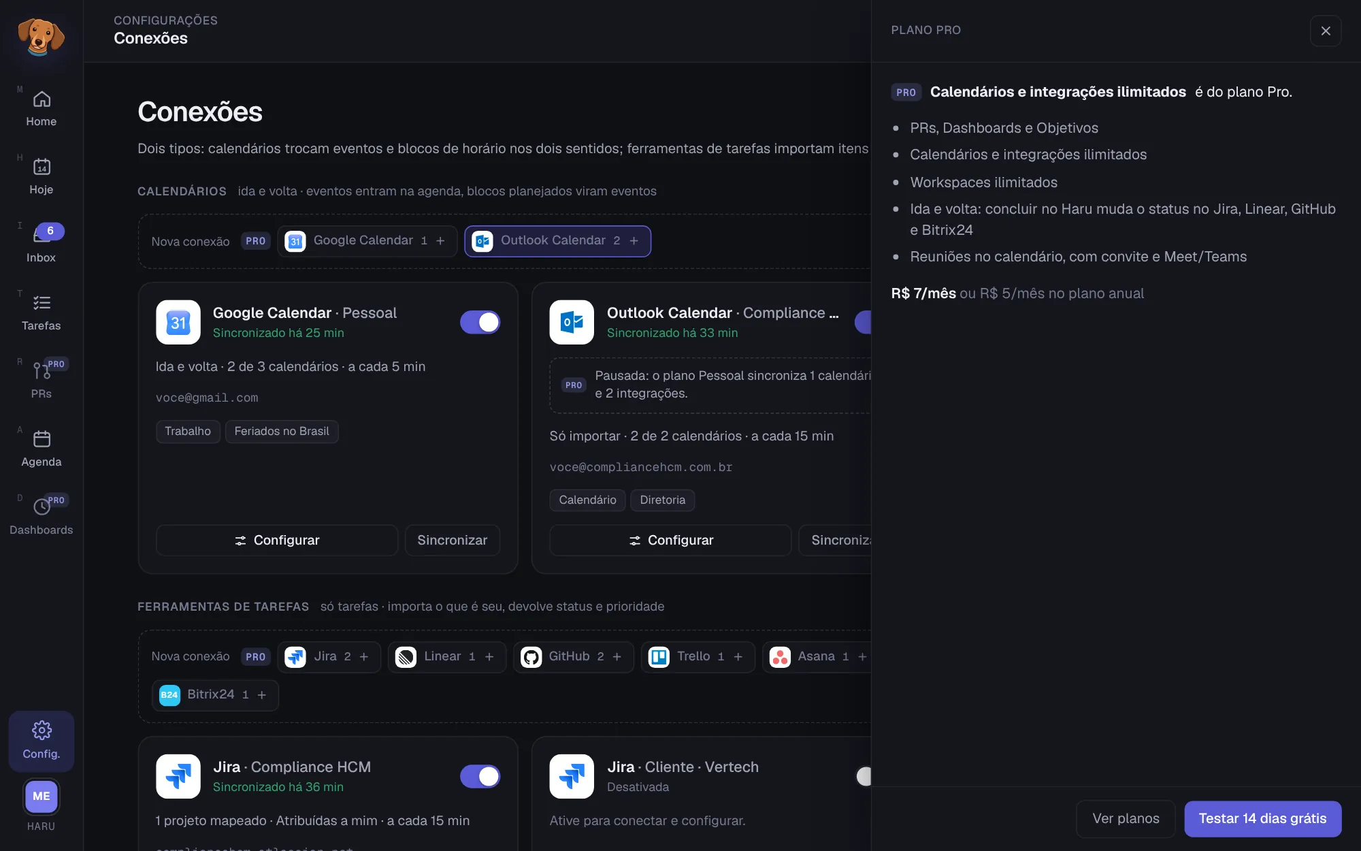Image resolution: width=1361 pixels, height=851 pixels.
Task: Click Ver planos button
Action: point(1126,818)
